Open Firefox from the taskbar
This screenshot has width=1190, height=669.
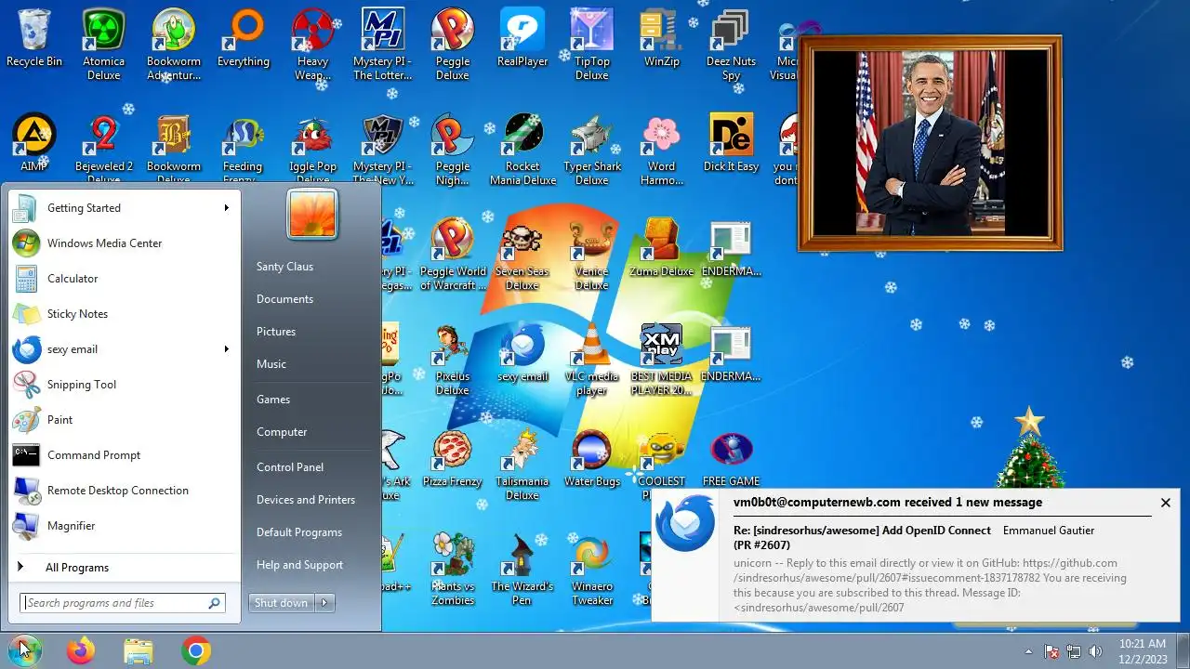[81, 651]
